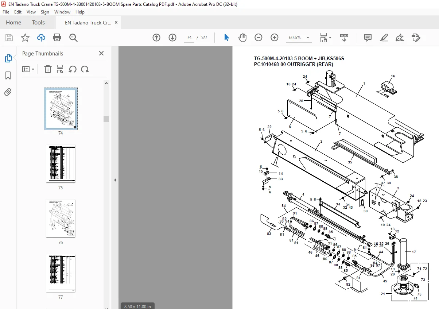439x309 pixels.
Task: Delete the selected page with trash icon
Action: pyautogui.click(x=48, y=69)
